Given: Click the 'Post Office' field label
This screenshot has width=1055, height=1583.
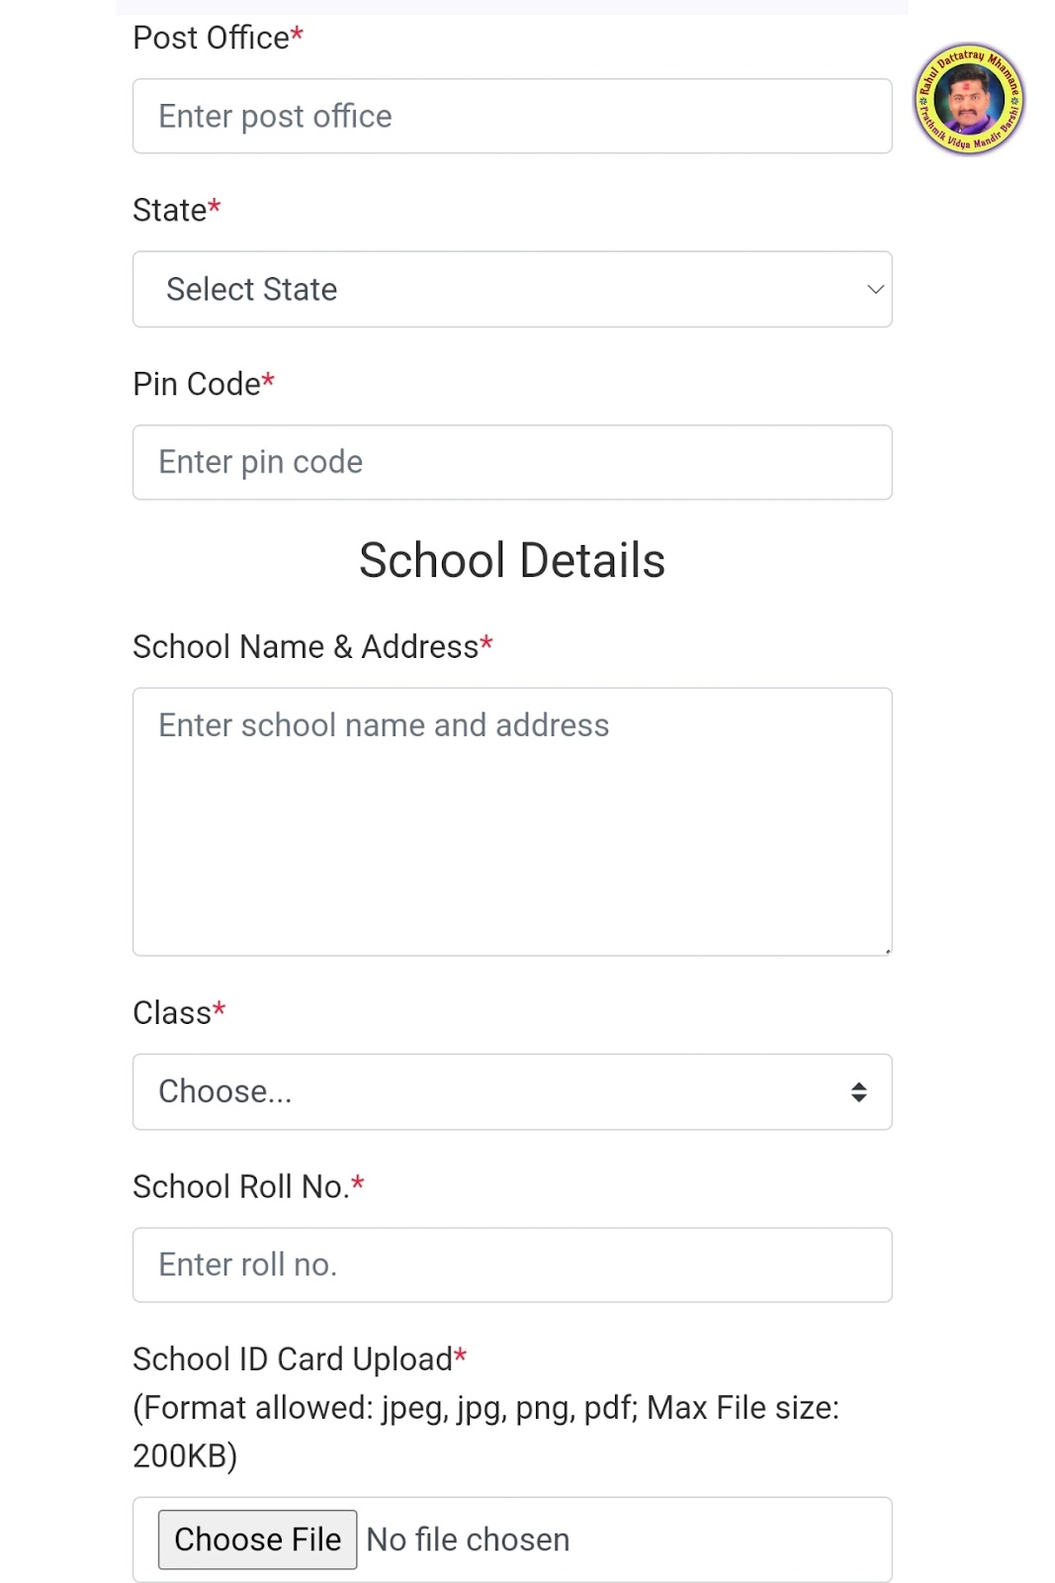Looking at the screenshot, I should (212, 38).
